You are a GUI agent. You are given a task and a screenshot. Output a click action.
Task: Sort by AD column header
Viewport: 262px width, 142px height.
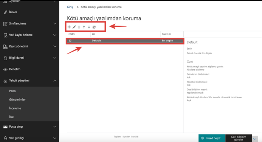(93, 34)
